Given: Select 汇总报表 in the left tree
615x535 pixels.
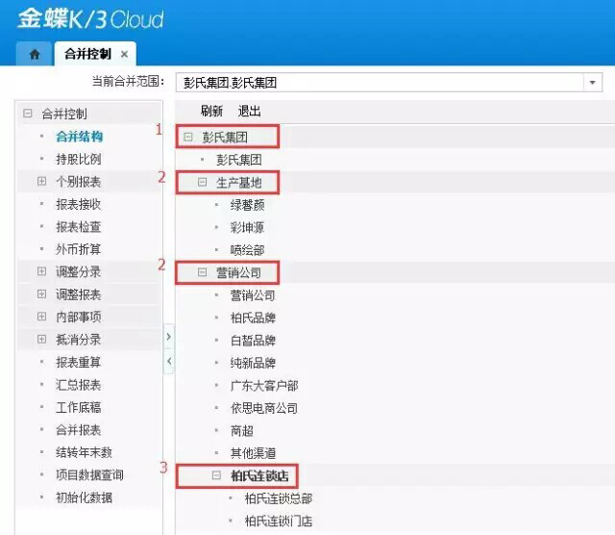Looking at the screenshot, I should [79, 385].
